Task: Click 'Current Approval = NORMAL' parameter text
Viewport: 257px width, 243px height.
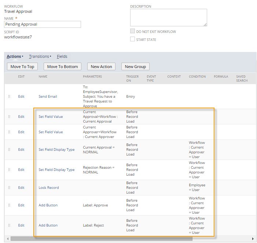Action: click(x=99, y=150)
